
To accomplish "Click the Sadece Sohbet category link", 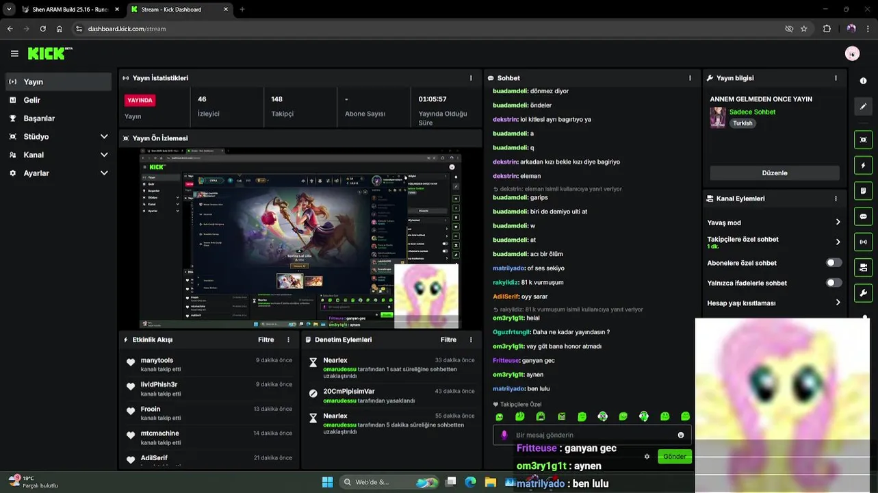I will (x=752, y=112).
